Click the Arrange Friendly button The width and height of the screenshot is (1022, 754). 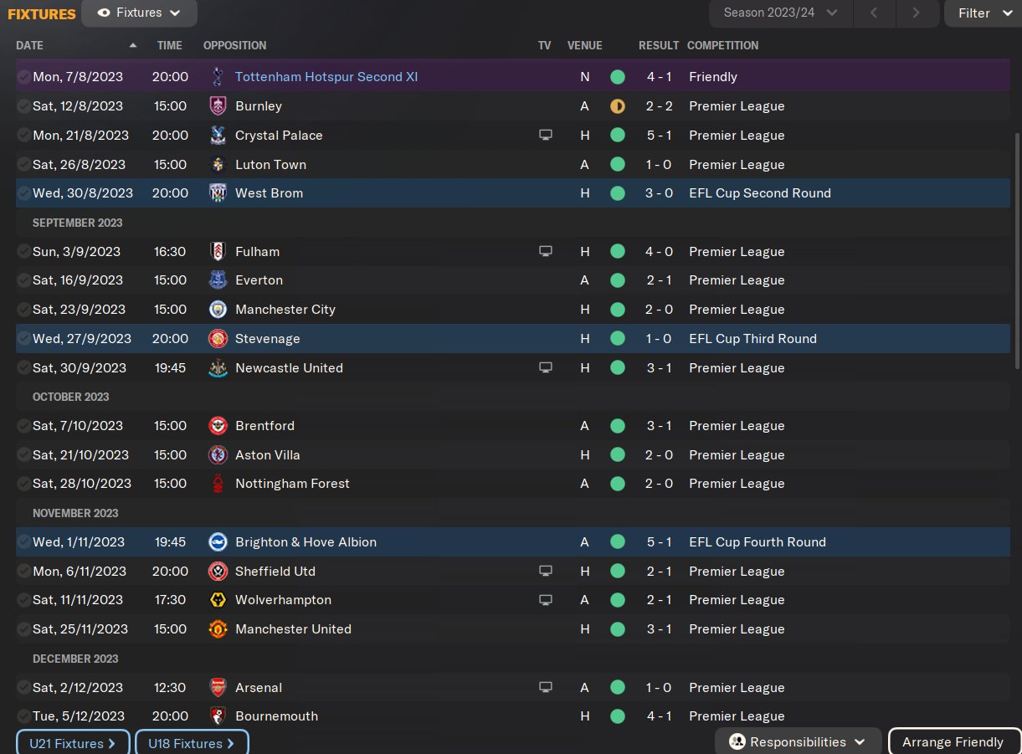pyautogui.click(x=953, y=742)
